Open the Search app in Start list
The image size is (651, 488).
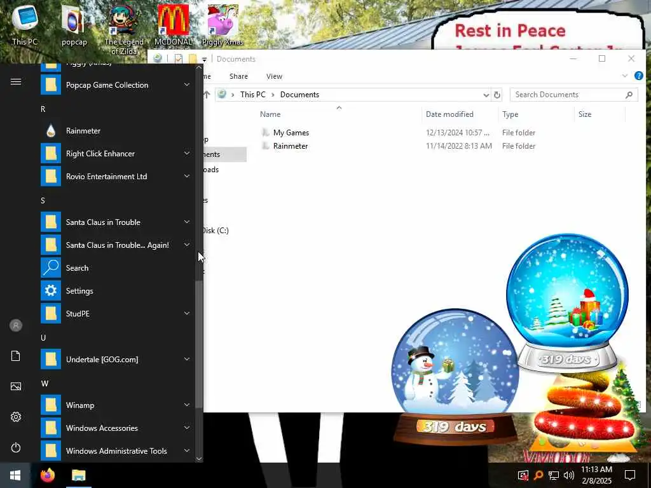116,268
